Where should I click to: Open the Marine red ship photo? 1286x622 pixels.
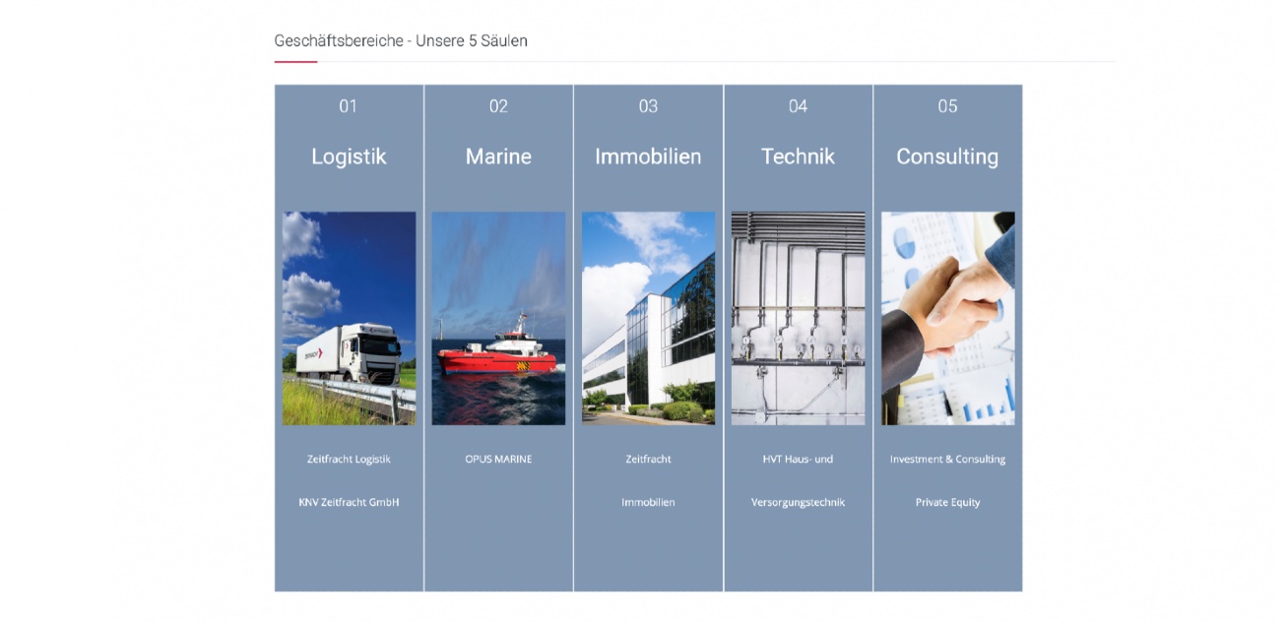click(x=498, y=318)
